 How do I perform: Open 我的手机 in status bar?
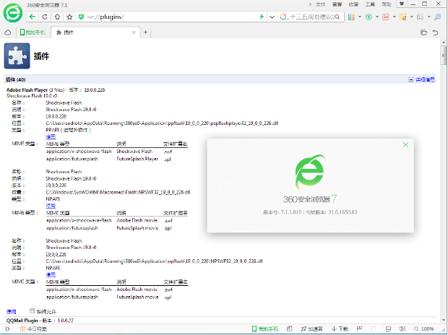264,329
